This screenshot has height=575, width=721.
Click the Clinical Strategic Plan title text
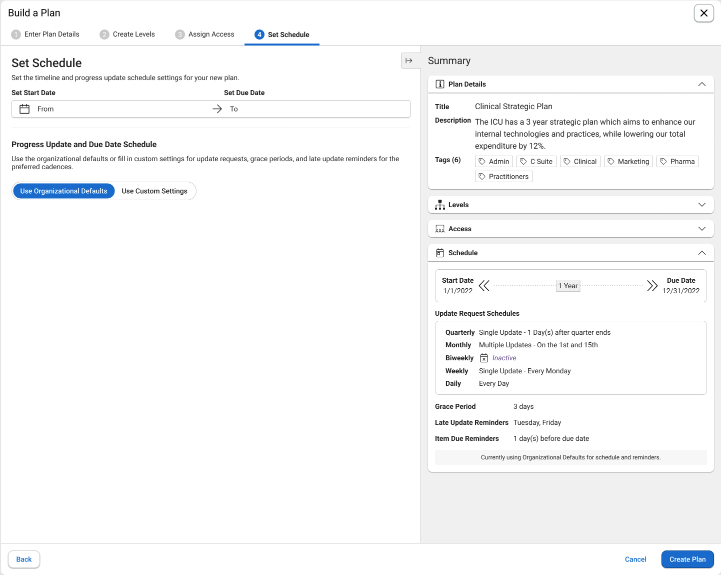[513, 107]
